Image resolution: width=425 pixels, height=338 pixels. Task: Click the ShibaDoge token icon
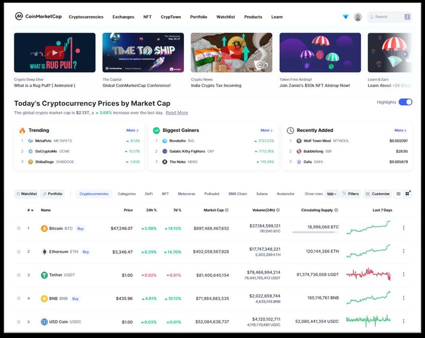coord(30,162)
